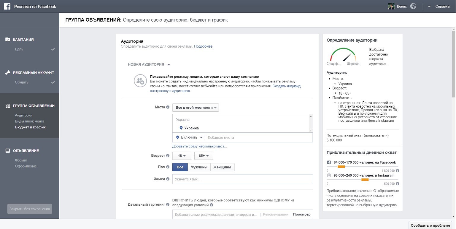
Task: Click the campaign checkmark folder icon
Action: click(x=8, y=39)
